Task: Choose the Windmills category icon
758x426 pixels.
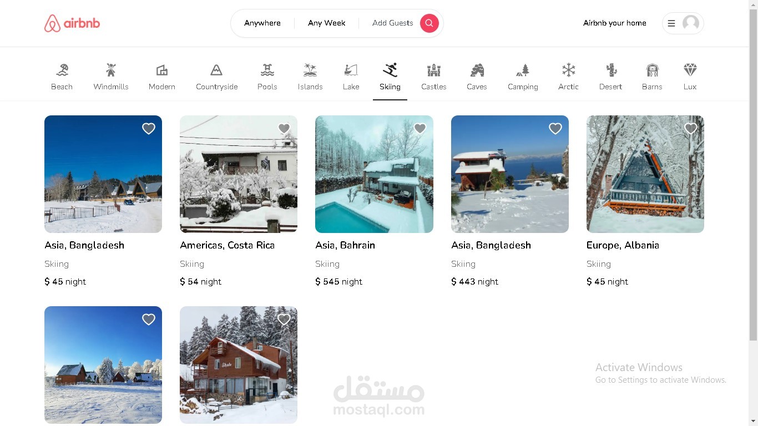Action: tap(111, 70)
